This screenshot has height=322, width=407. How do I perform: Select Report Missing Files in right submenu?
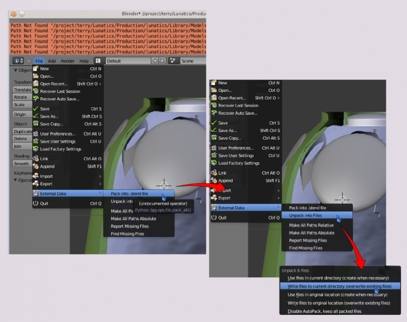click(317, 241)
